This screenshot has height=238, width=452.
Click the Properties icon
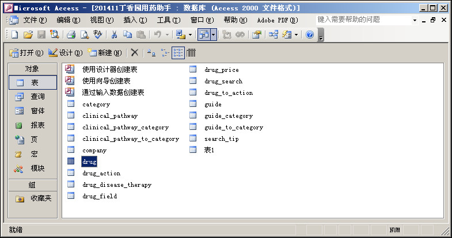257,35
